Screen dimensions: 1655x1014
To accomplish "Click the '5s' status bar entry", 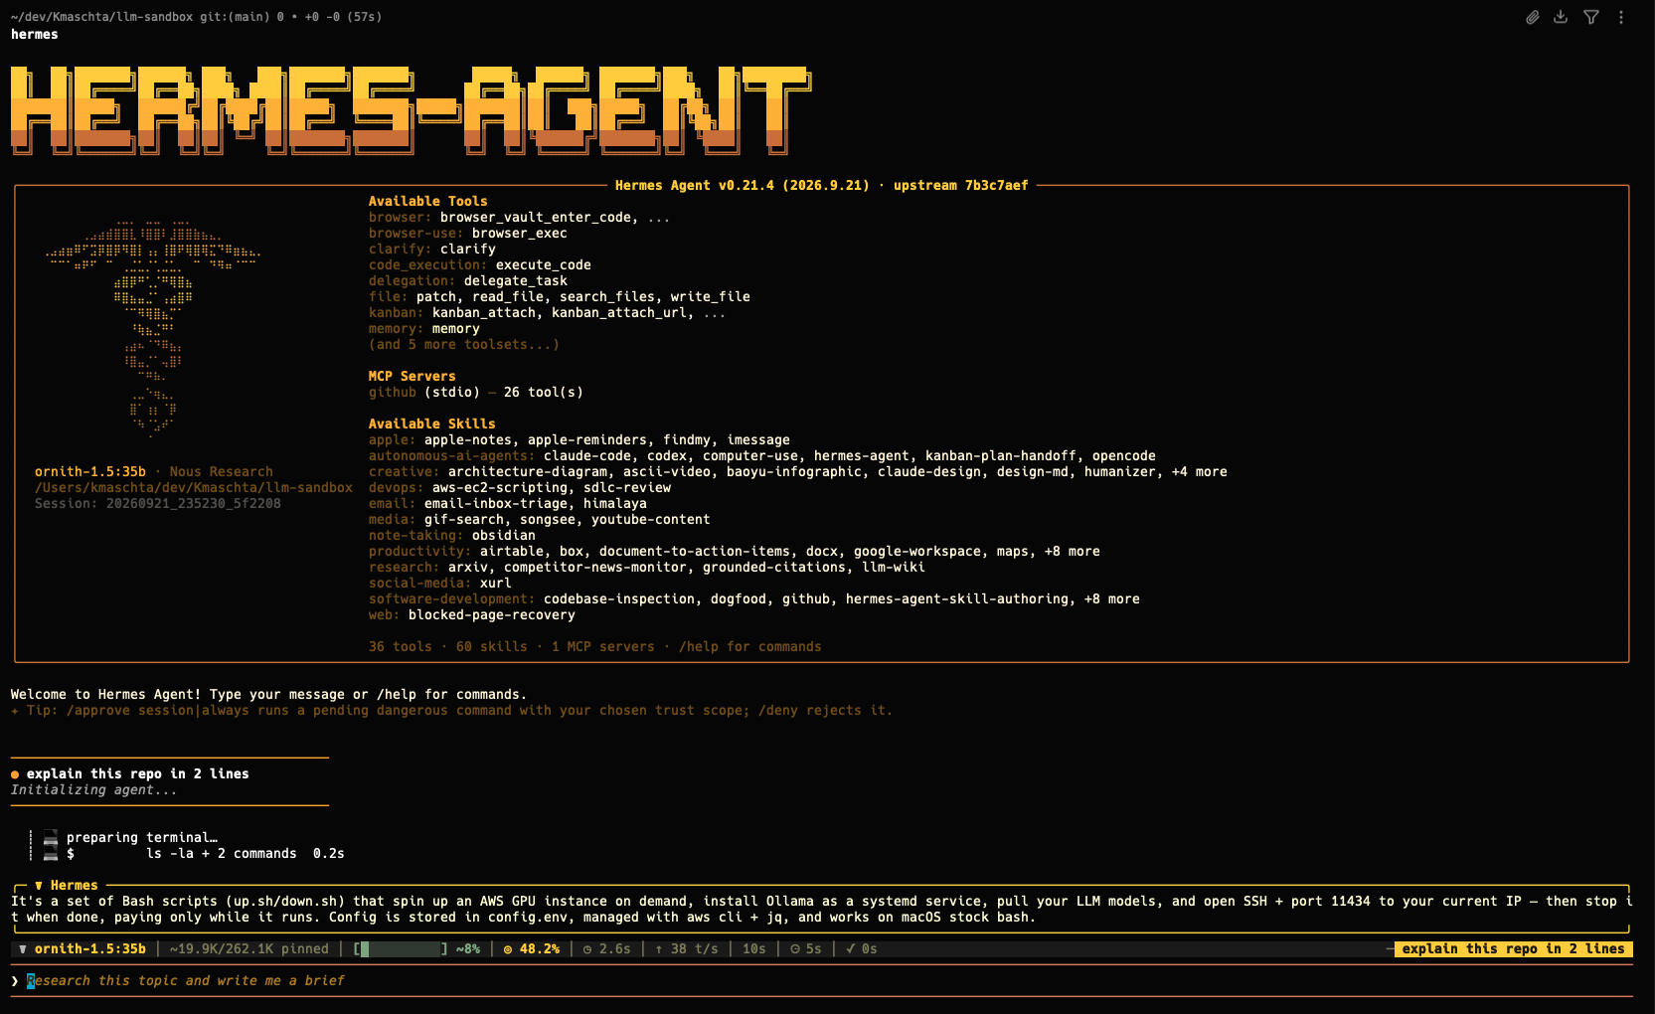I will coord(806,949).
